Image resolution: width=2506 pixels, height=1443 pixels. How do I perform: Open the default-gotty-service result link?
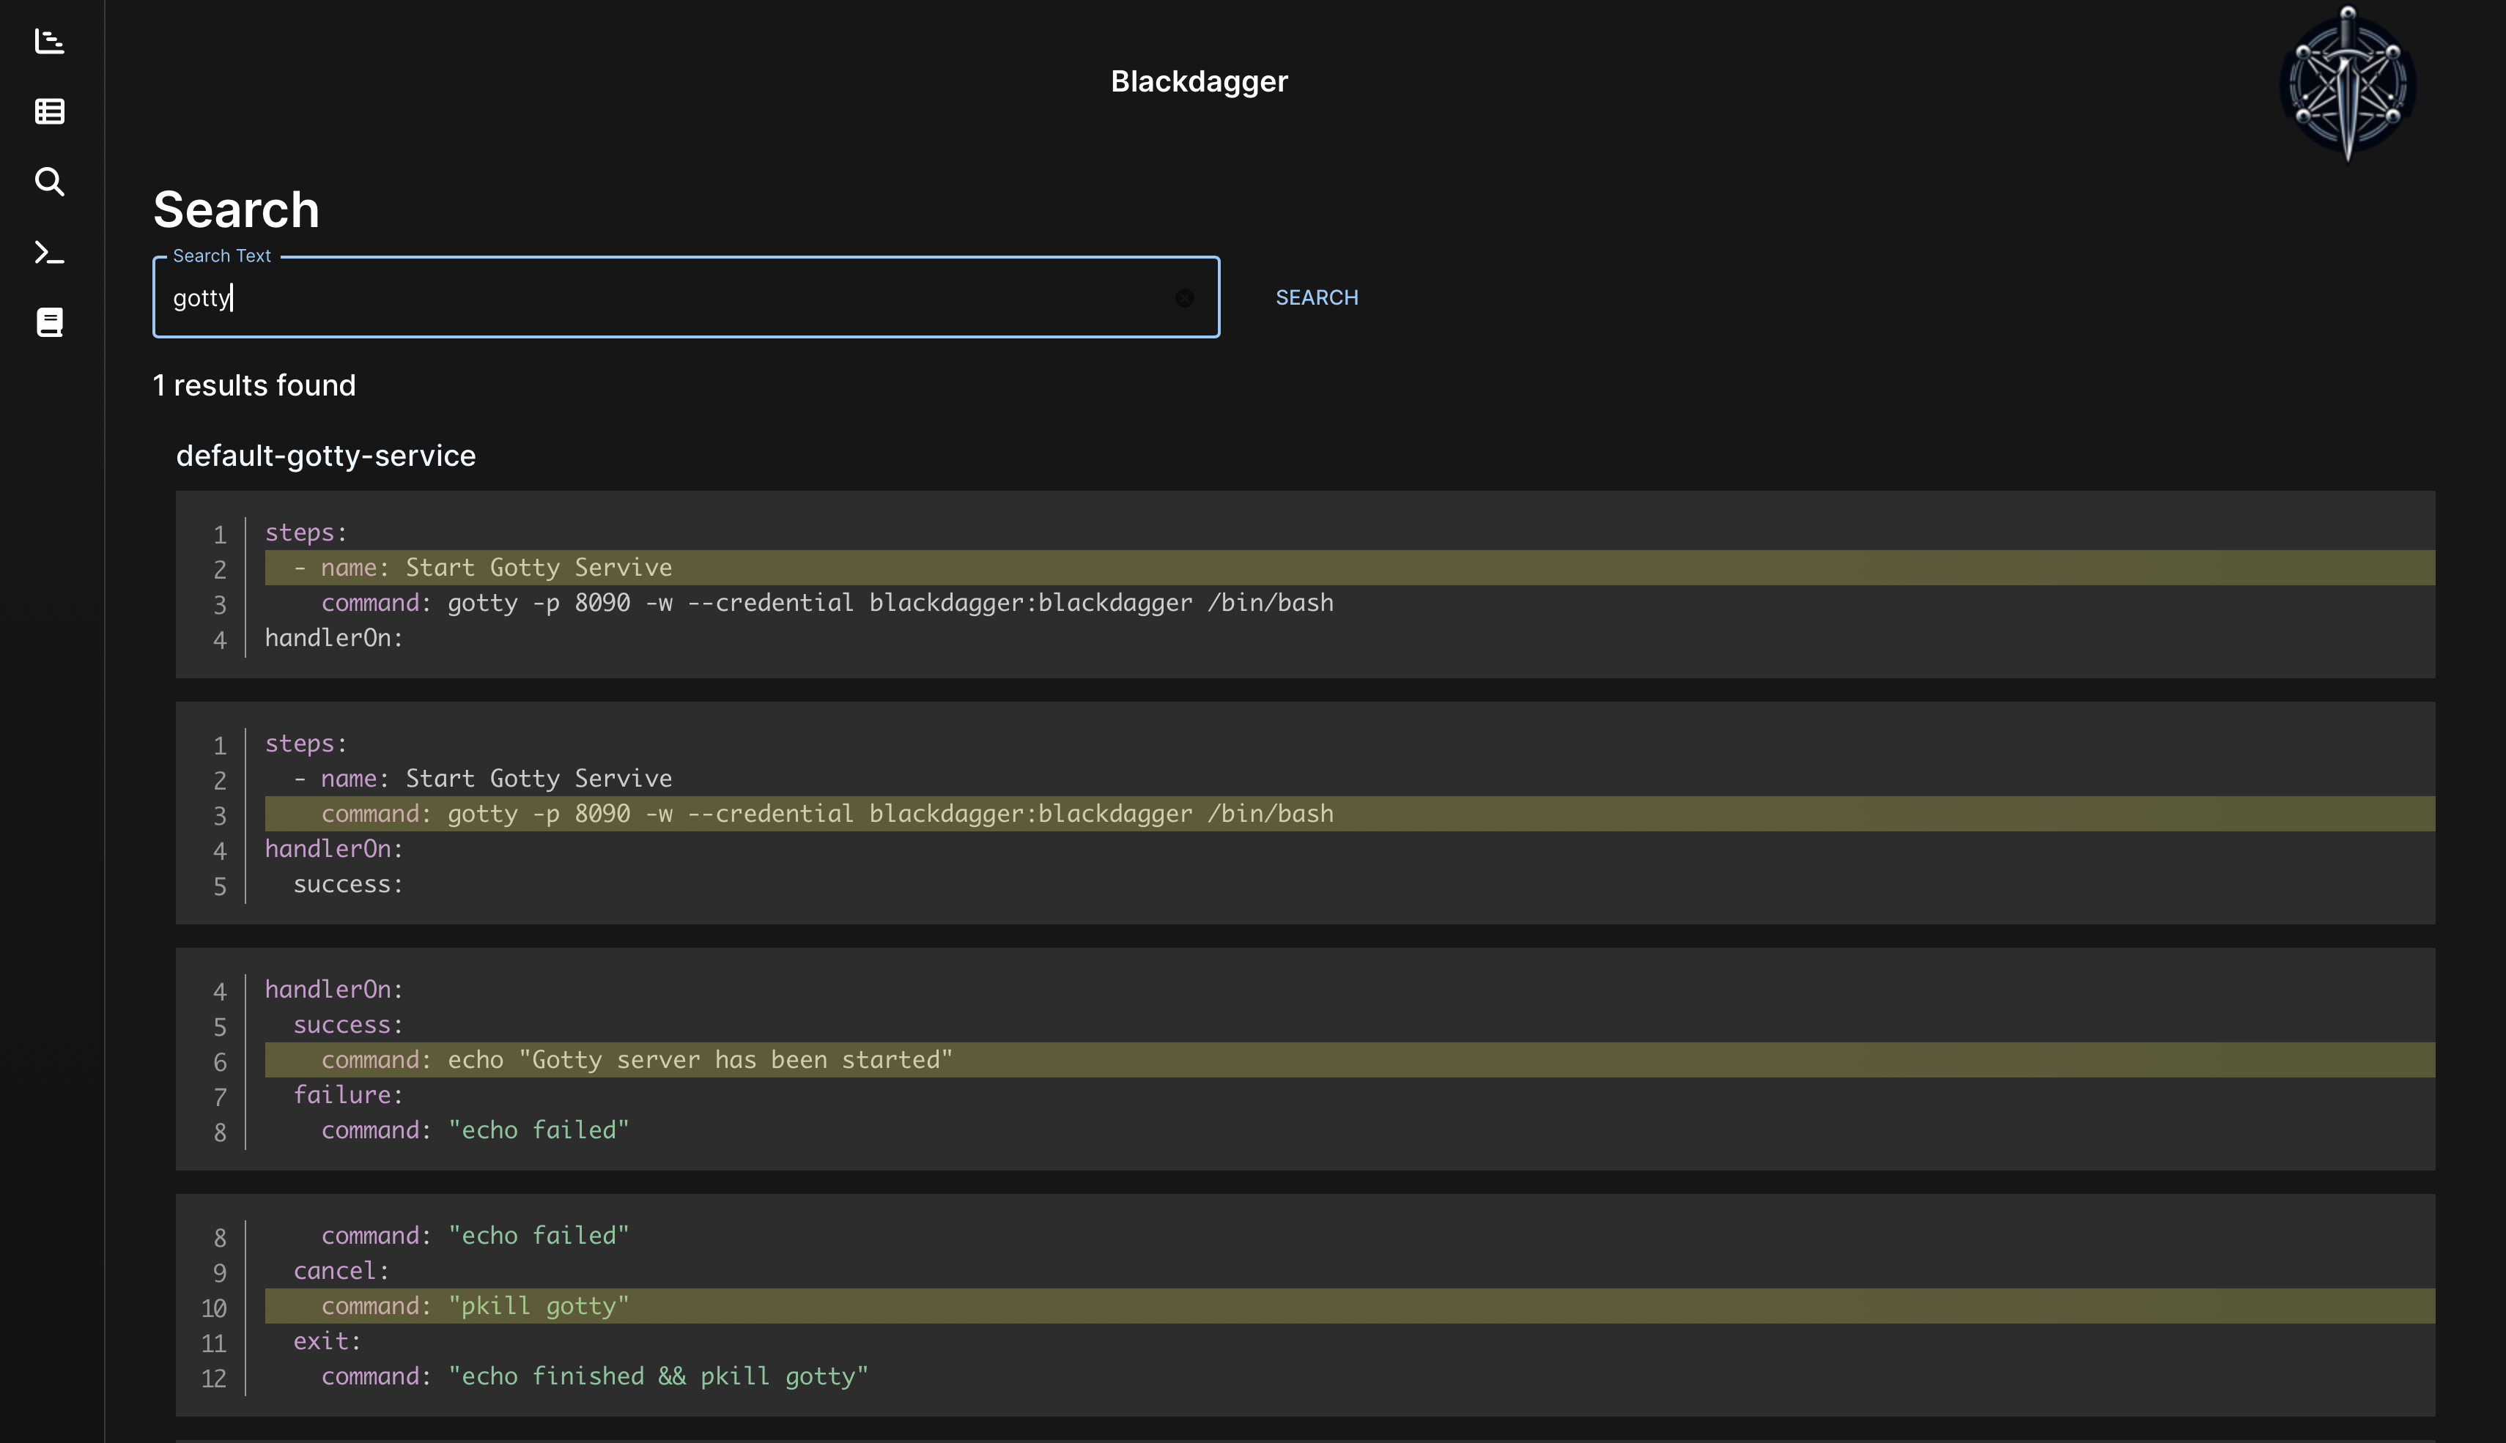326,455
